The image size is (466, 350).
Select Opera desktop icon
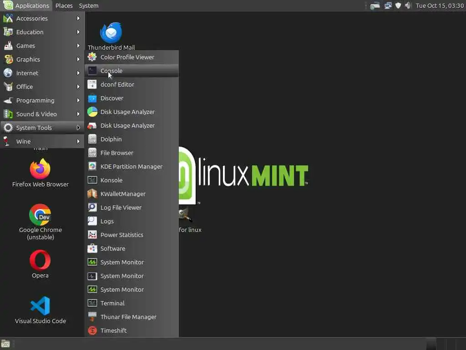pyautogui.click(x=40, y=264)
